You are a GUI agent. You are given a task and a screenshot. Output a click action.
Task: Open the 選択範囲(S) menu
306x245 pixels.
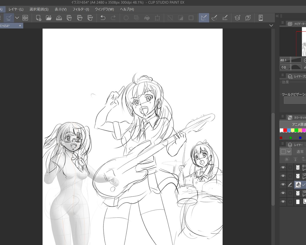39,9
